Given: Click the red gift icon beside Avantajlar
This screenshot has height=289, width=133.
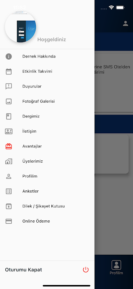Looking at the screenshot, I should pos(9,146).
